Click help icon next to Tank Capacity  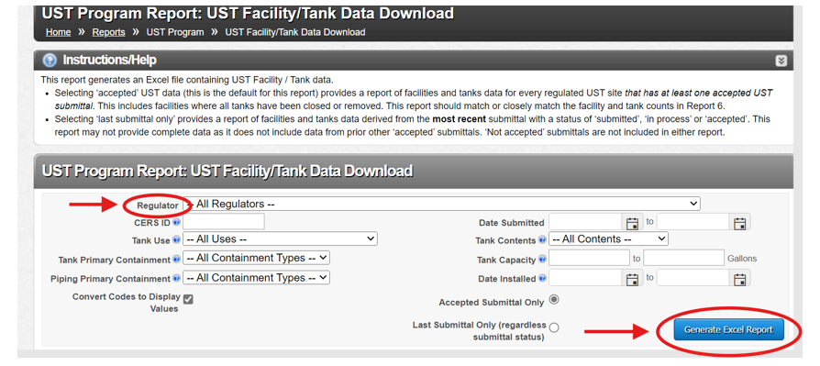(x=542, y=259)
